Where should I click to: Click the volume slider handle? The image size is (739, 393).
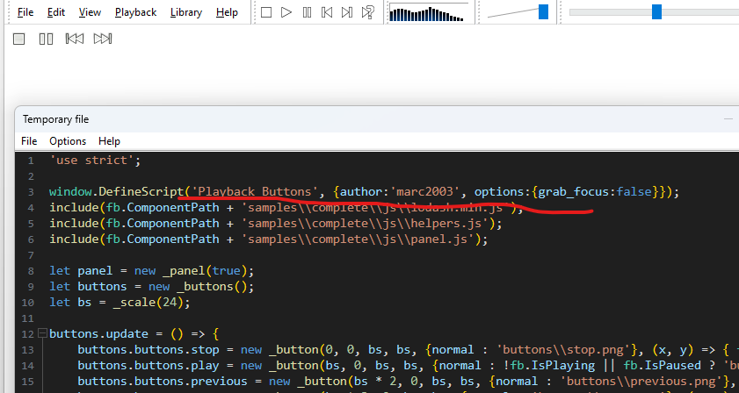(543, 11)
